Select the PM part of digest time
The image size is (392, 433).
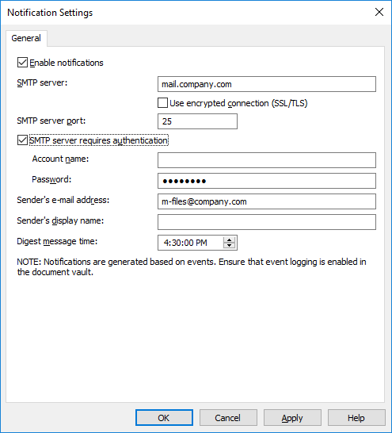pos(201,243)
